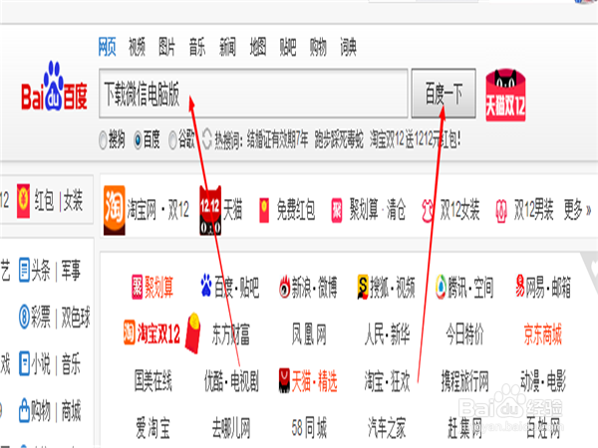Click the NetEase icon beside 网易·邮箱
Viewport: 598px width, 448px height.
point(520,286)
